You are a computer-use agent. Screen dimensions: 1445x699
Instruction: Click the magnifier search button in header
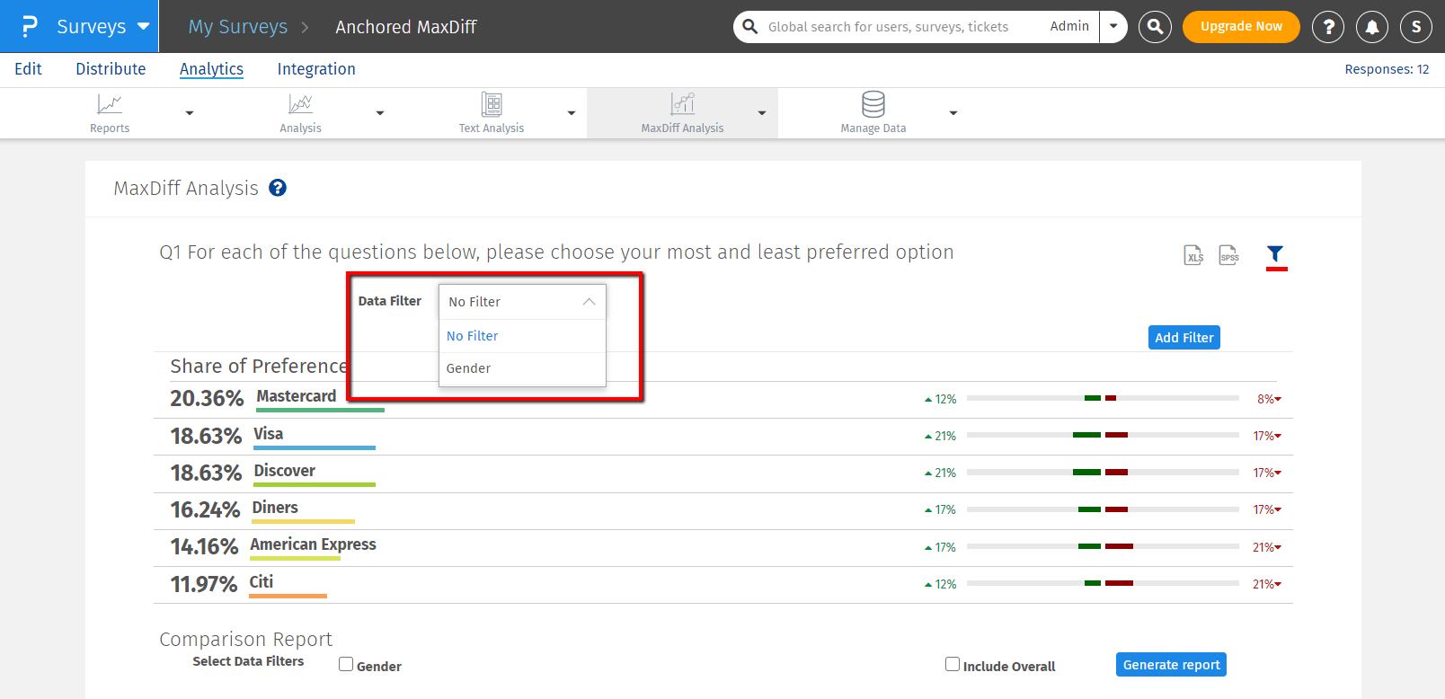click(1155, 27)
